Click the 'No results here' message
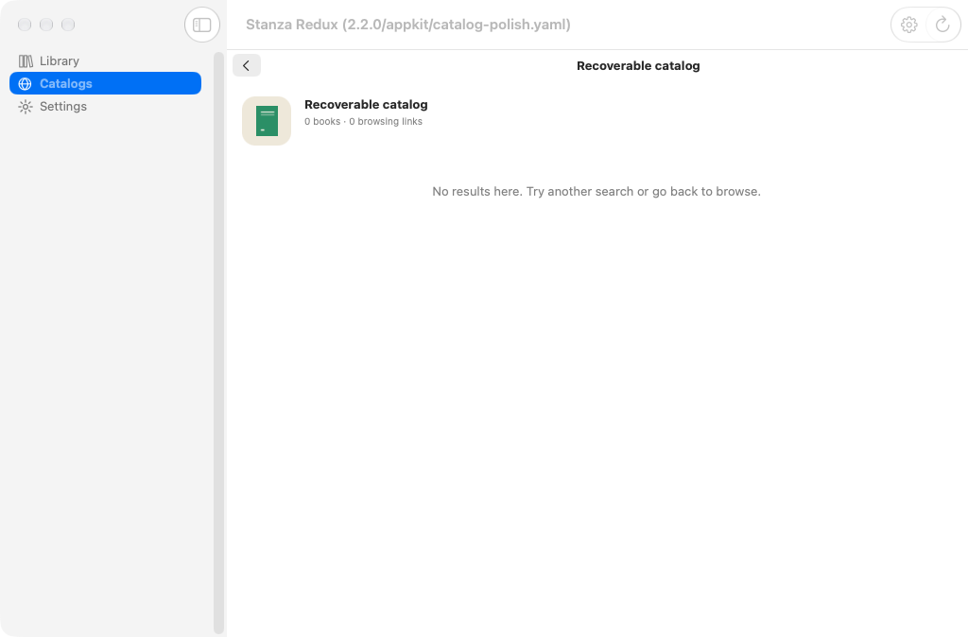 [x=596, y=191]
